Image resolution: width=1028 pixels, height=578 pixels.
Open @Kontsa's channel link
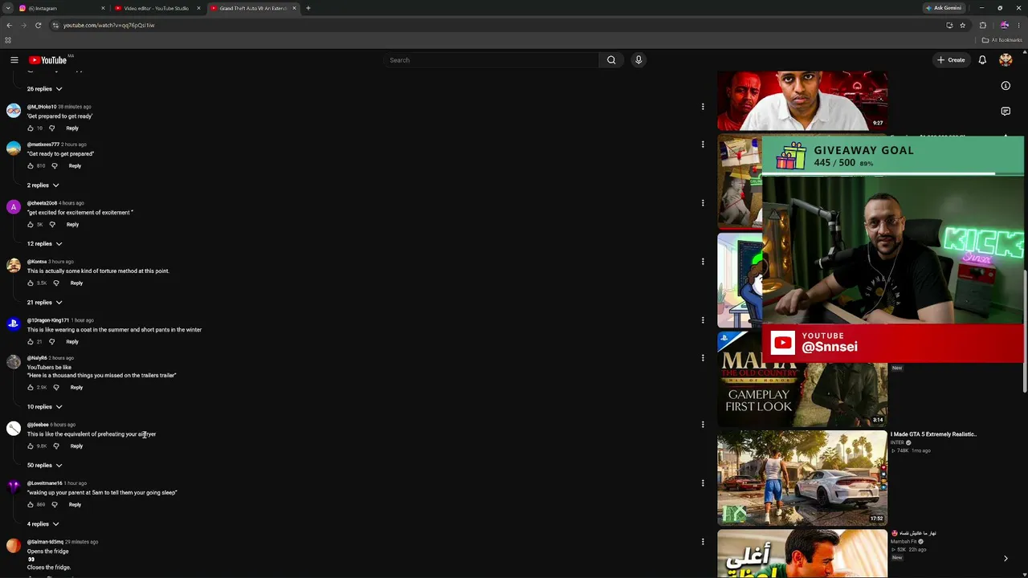pyautogui.click(x=39, y=262)
